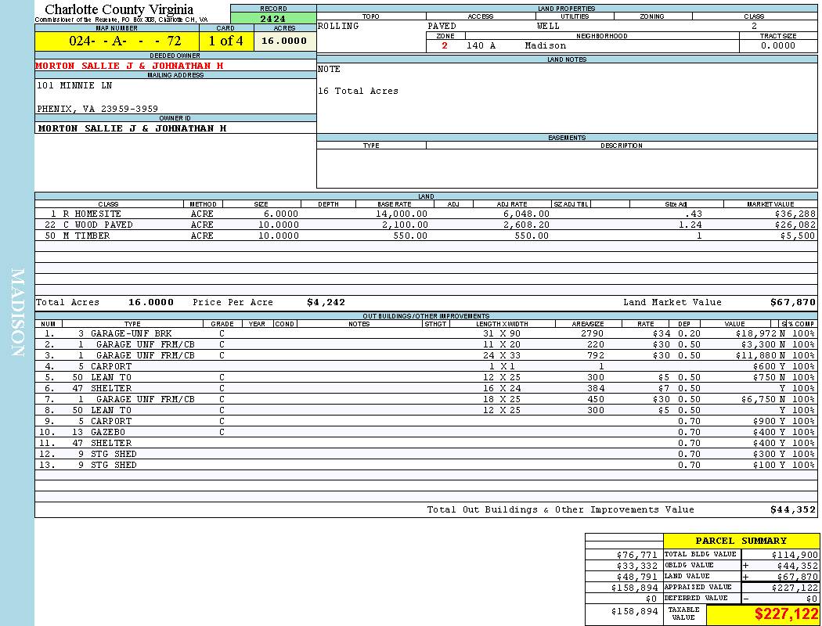Select the red zone number 2
This screenshot has height=626, width=822.
[x=445, y=46]
